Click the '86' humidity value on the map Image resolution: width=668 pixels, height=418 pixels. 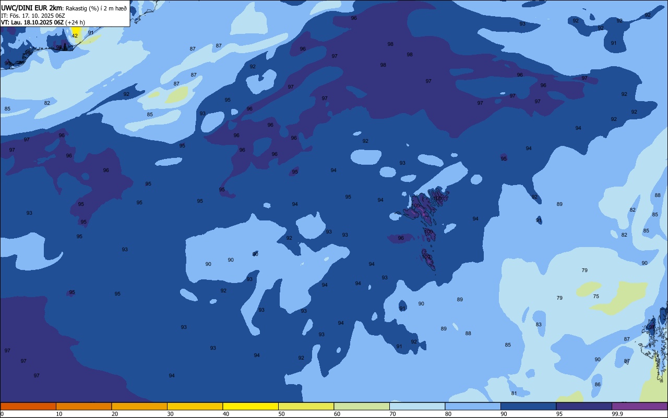[x=598, y=384]
